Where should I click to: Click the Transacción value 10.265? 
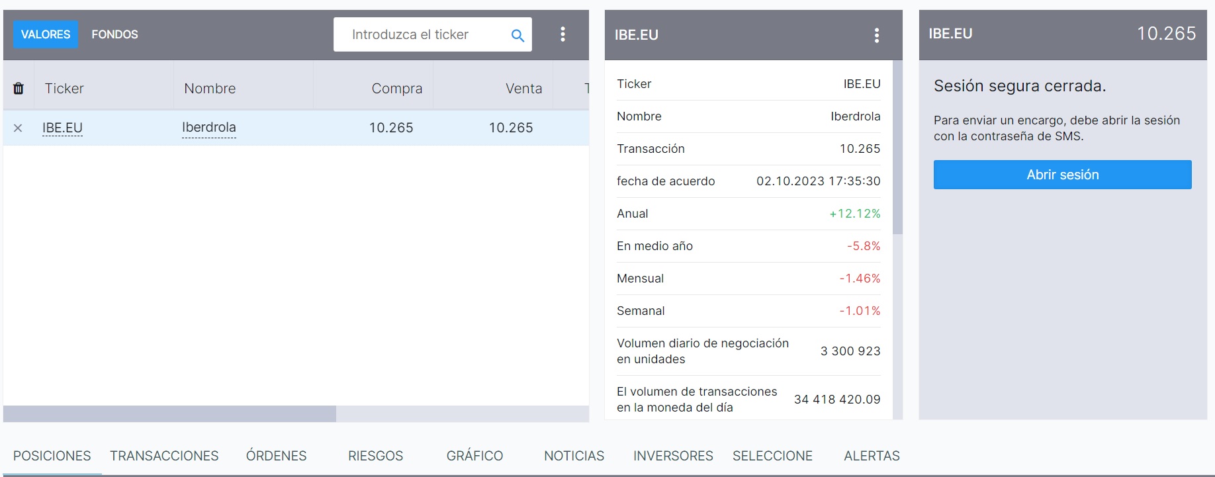tap(860, 149)
